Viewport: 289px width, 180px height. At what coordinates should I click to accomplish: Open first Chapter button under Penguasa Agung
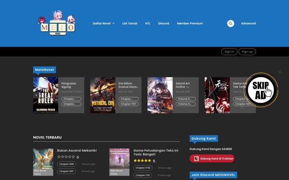coord(71,99)
